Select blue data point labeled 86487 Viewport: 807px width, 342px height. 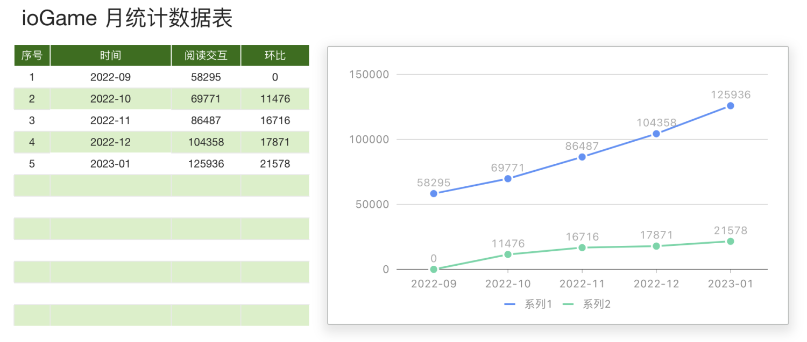click(582, 157)
